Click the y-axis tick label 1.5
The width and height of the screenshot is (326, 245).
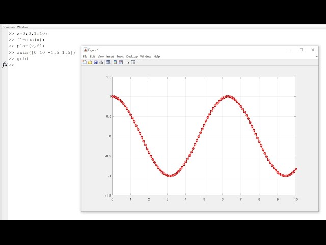pyautogui.click(x=108, y=77)
